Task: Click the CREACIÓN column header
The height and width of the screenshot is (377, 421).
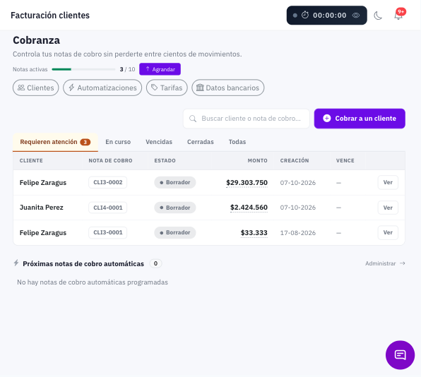Action: click(x=295, y=161)
